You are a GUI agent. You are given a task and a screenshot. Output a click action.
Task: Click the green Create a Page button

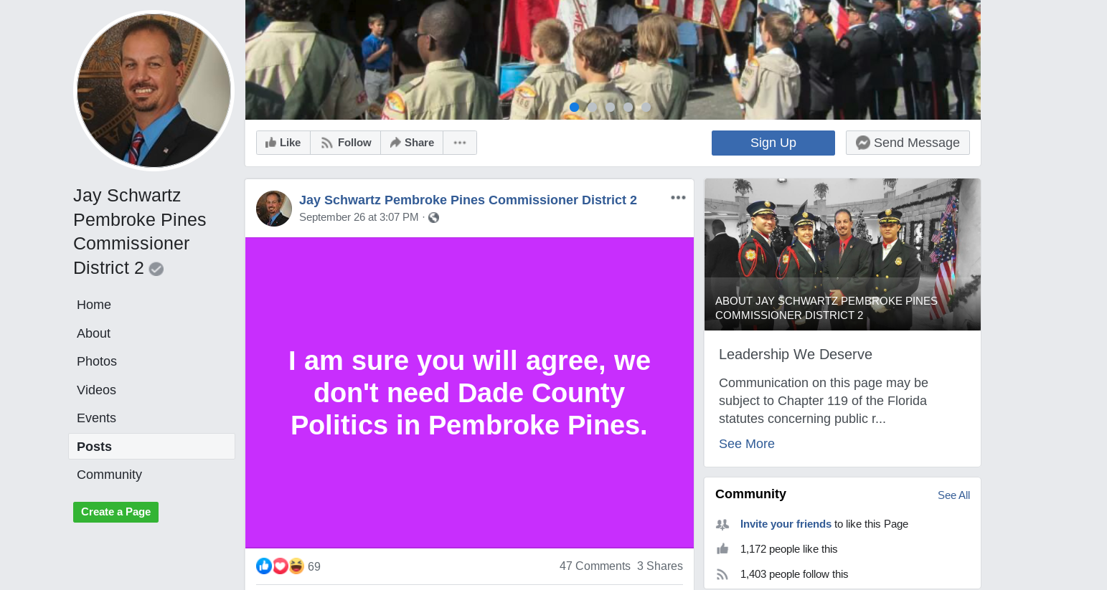(x=116, y=512)
